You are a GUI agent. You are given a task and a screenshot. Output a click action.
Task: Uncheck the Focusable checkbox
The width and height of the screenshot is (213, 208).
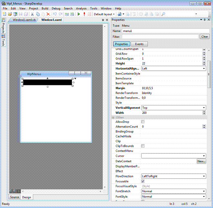[143, 181]
